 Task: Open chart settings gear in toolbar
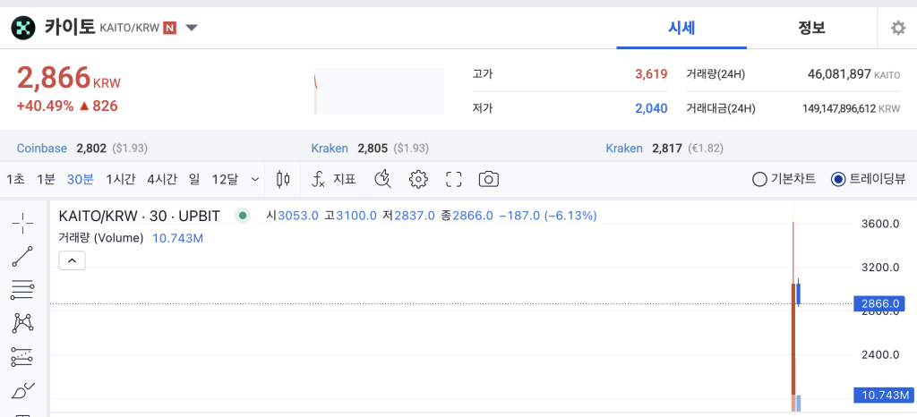(x=419, y=179)
